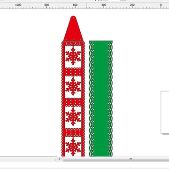
Task: Select the second red snowflake from top
Action: (73, 86)
